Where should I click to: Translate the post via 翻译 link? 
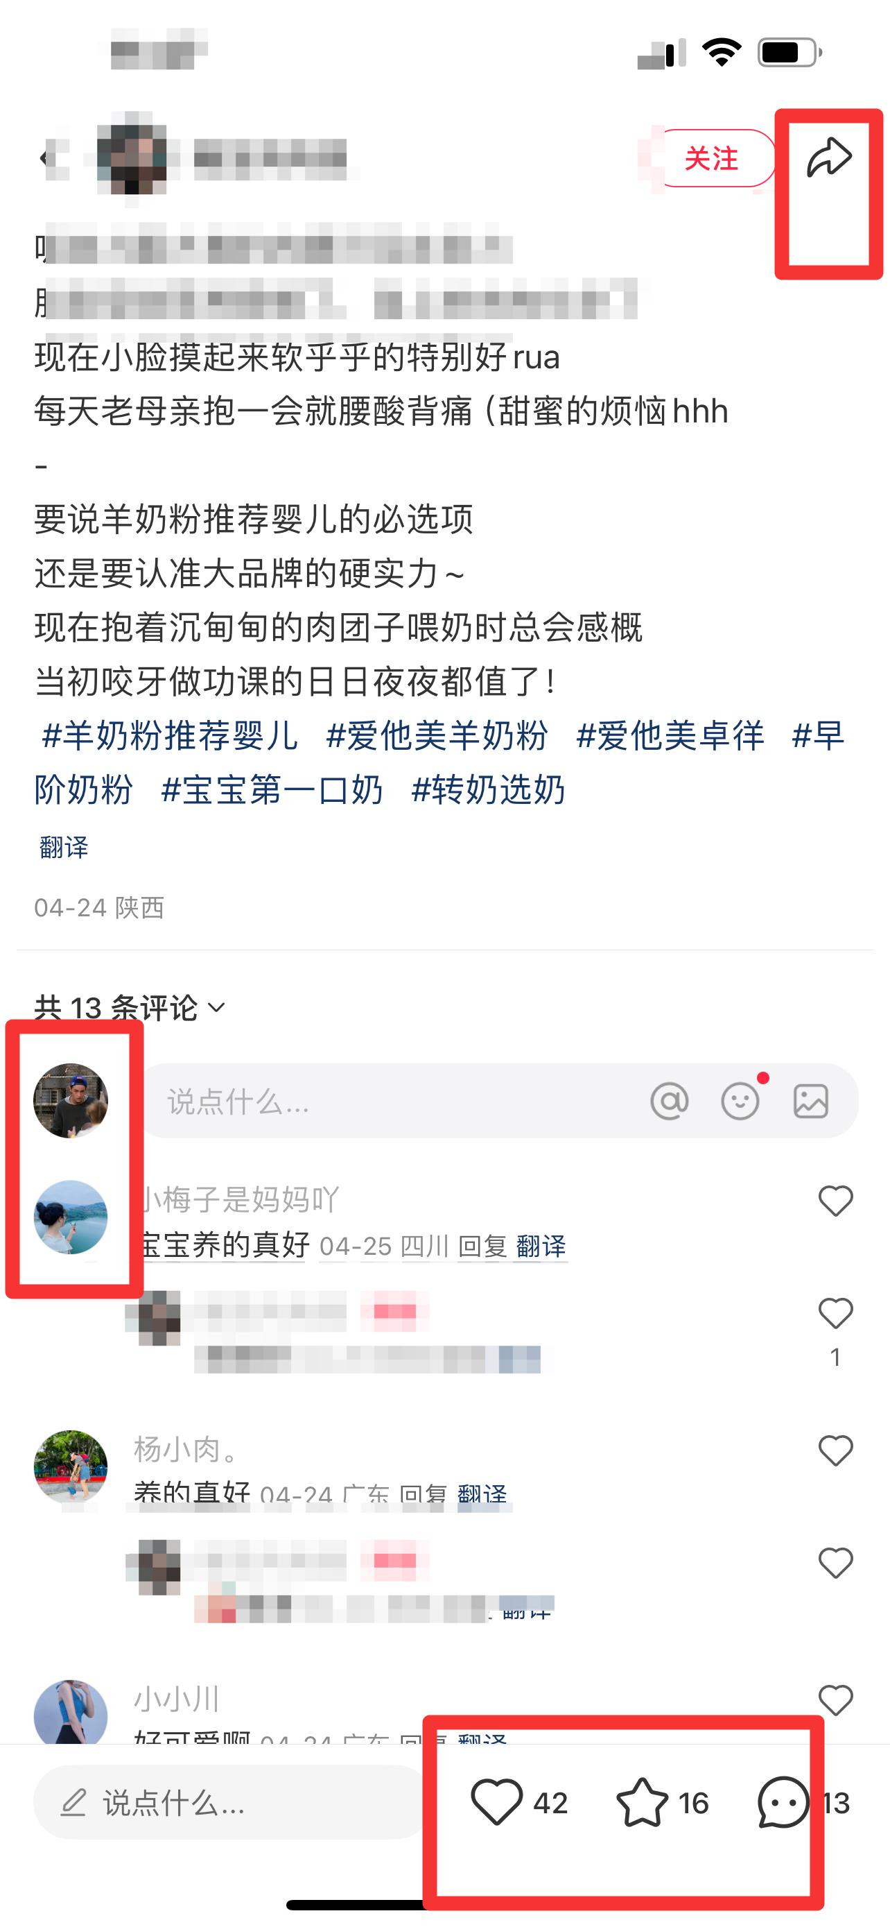tap(64, 848)
